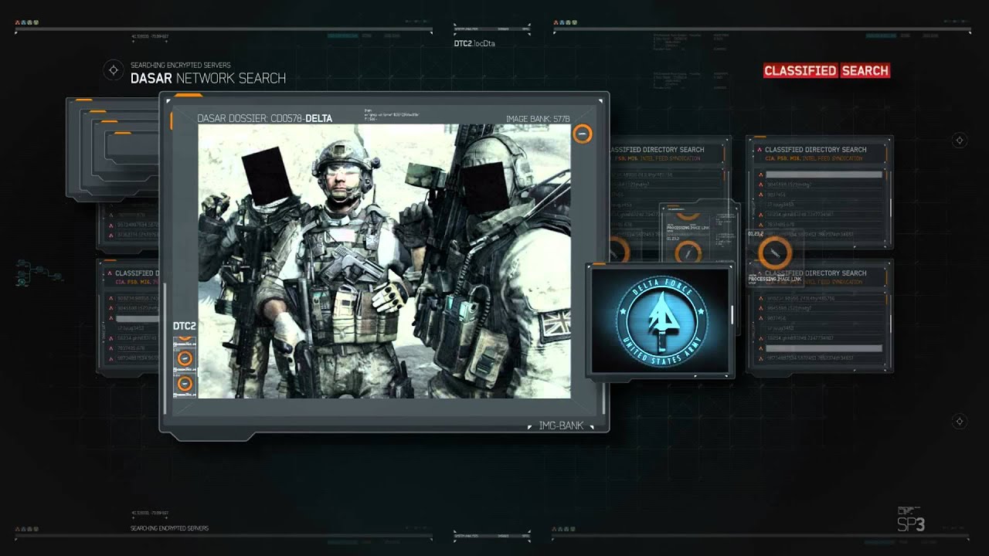Click the warning triangle next to 9837454
The image size is (989, 556).
click(x=760, y=195)
